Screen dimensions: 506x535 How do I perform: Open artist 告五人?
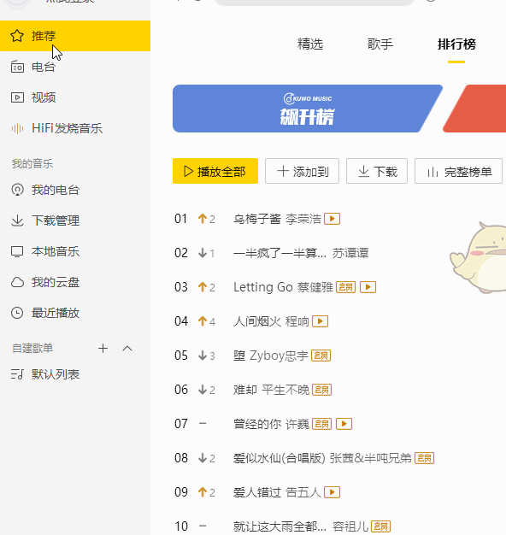[303, 492]
